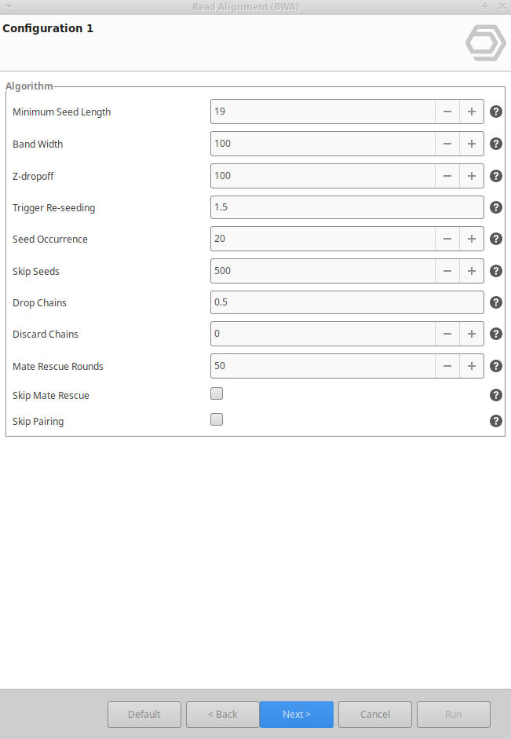Proceed using the Next button
Screen dimensions: 511x739
click(x=296, y=715)
